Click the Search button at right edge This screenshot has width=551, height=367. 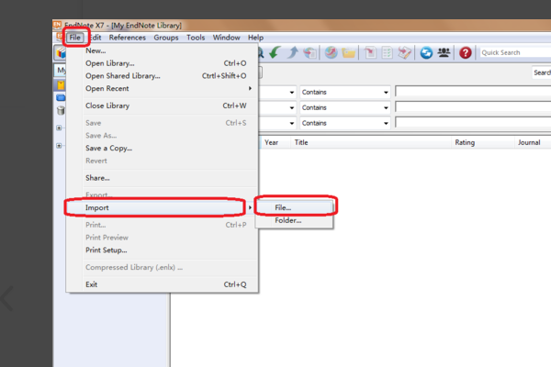pos(541,72)
